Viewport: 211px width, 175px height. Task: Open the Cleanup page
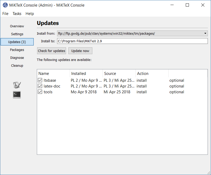point(17,66)
